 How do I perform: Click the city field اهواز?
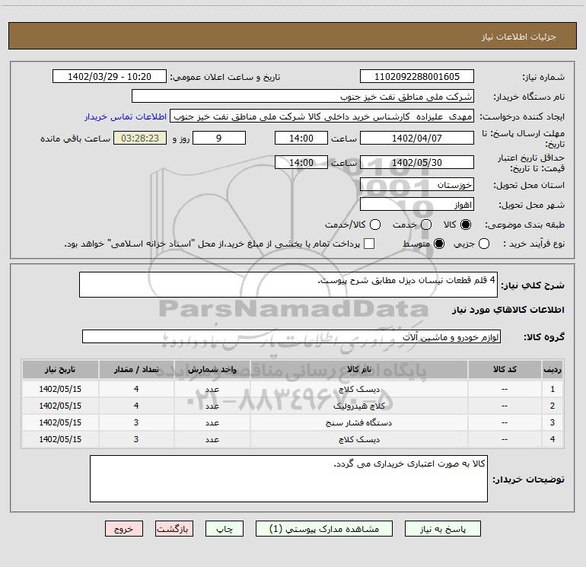pyautogui.click(x=417, y=204)
